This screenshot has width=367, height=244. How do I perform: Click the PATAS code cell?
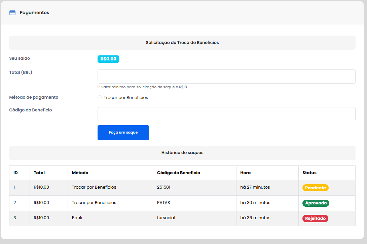(163, 203)
